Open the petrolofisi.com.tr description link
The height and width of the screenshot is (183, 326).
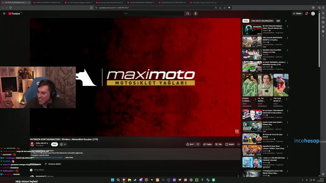point(49,157)
